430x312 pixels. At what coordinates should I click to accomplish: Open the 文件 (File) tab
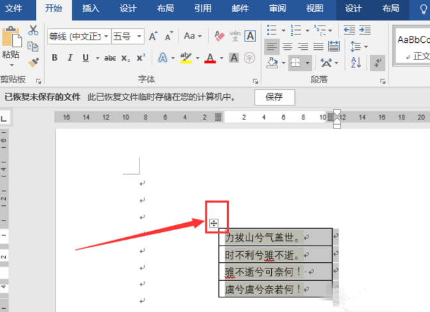[x=13, y=9]
